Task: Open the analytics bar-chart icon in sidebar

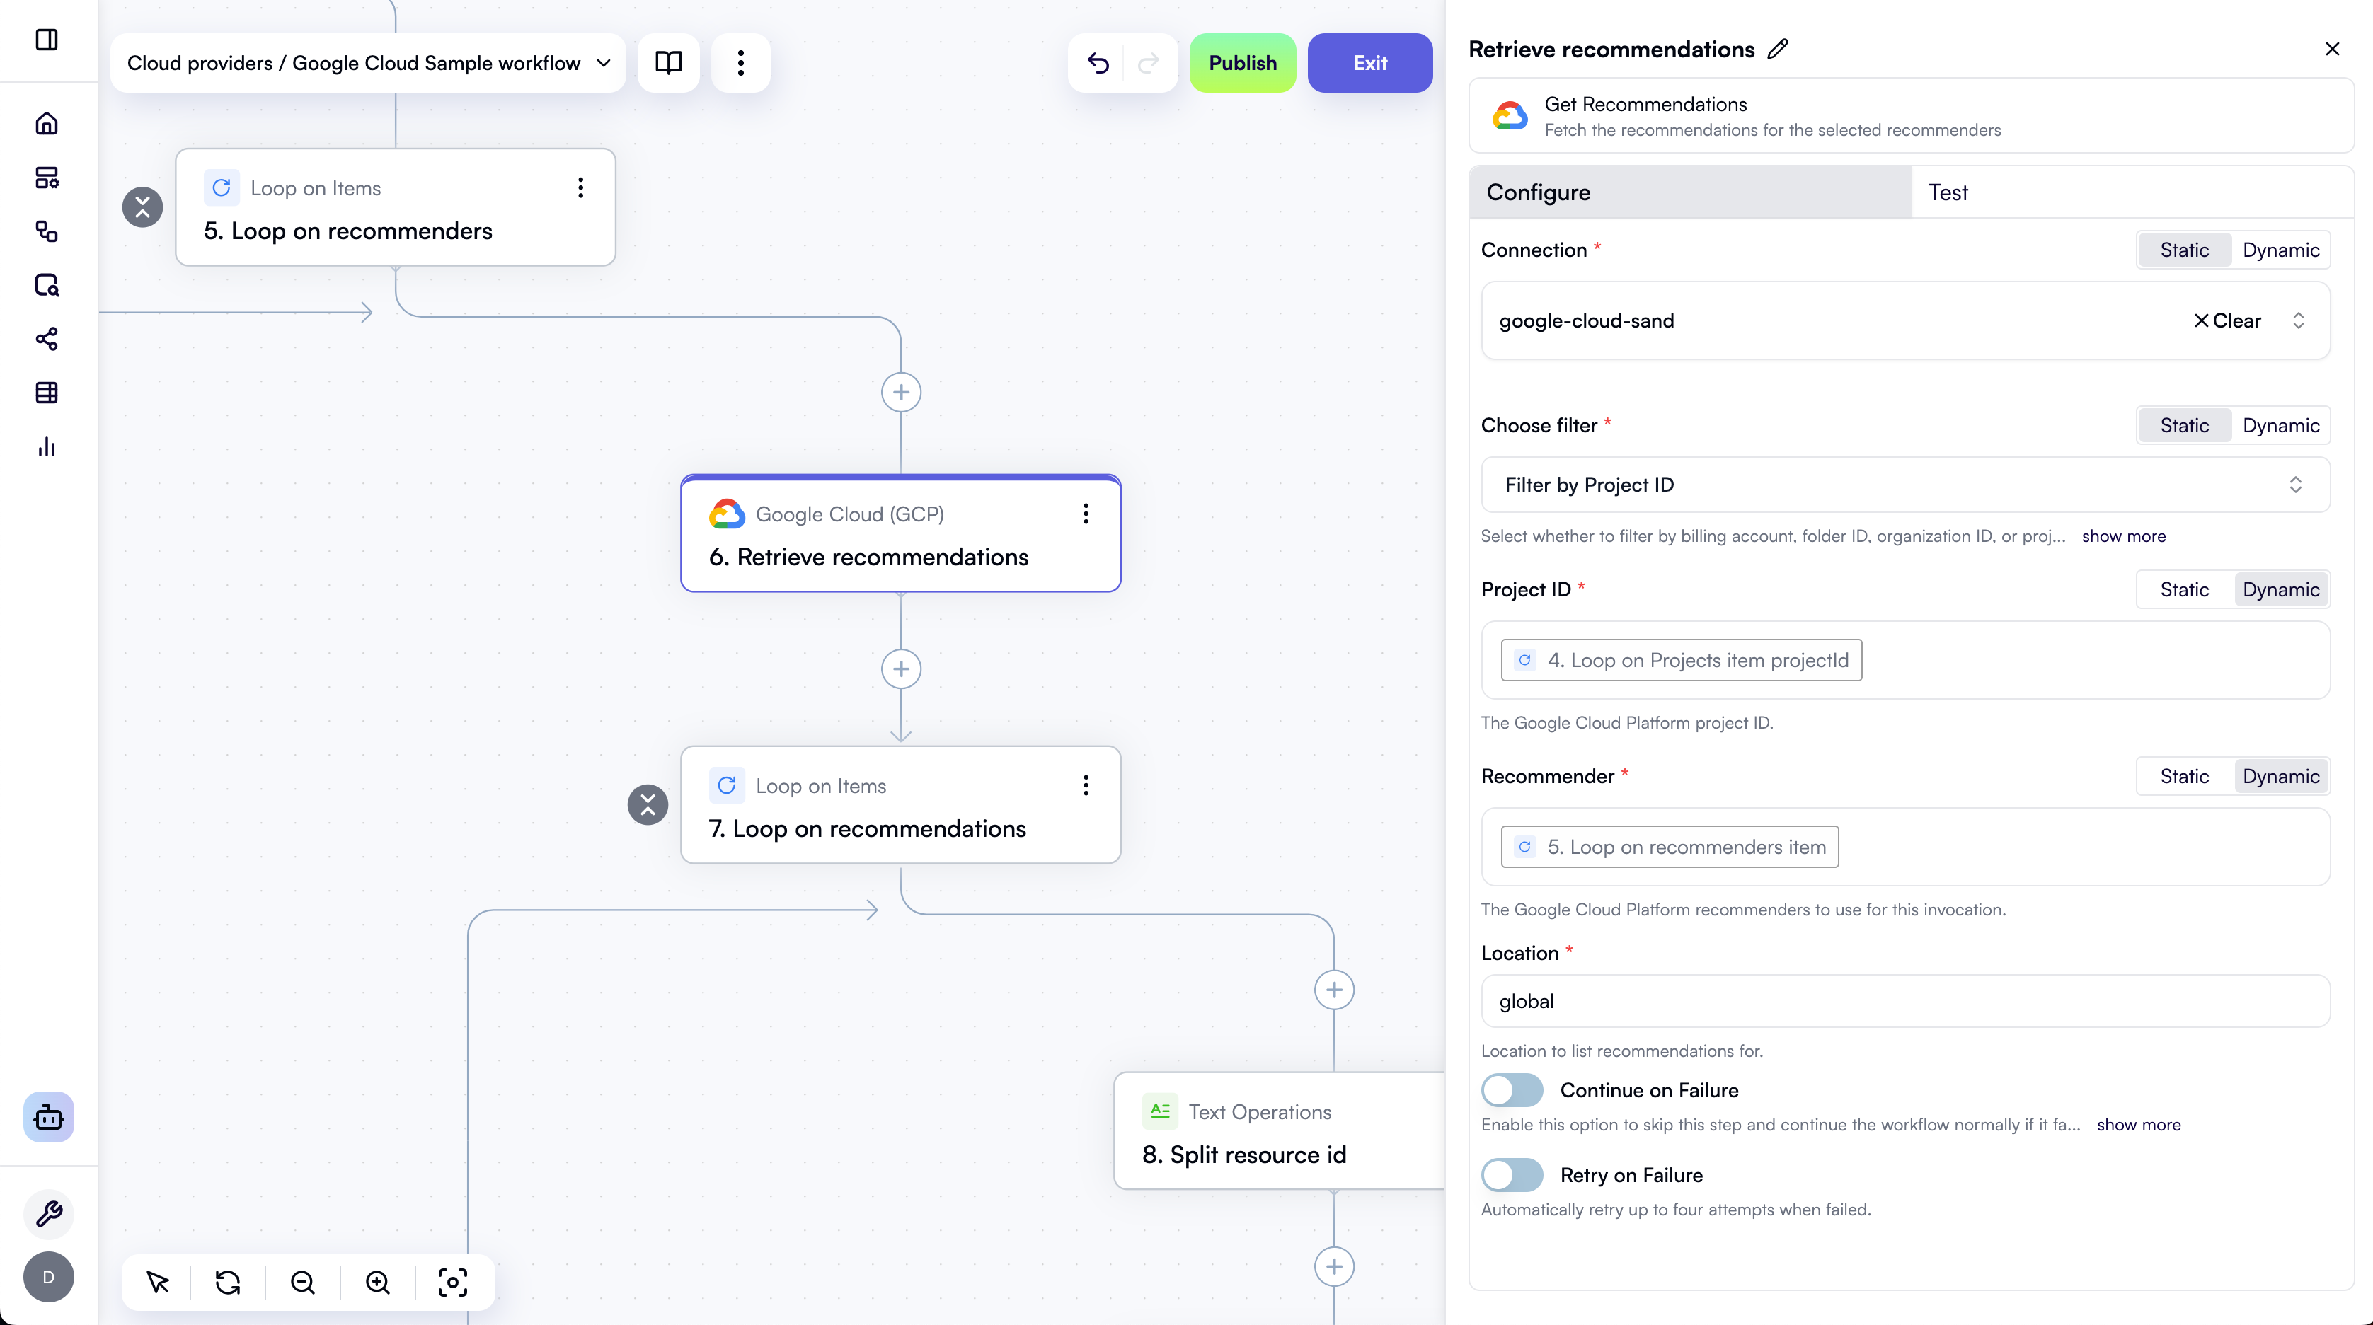Action: tap(48, 448)
